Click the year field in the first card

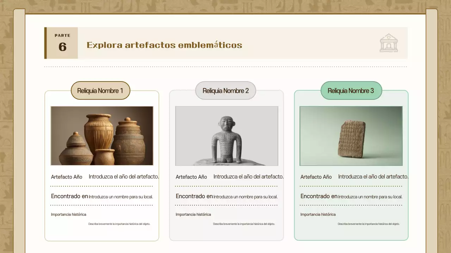[x=124, y=176]
